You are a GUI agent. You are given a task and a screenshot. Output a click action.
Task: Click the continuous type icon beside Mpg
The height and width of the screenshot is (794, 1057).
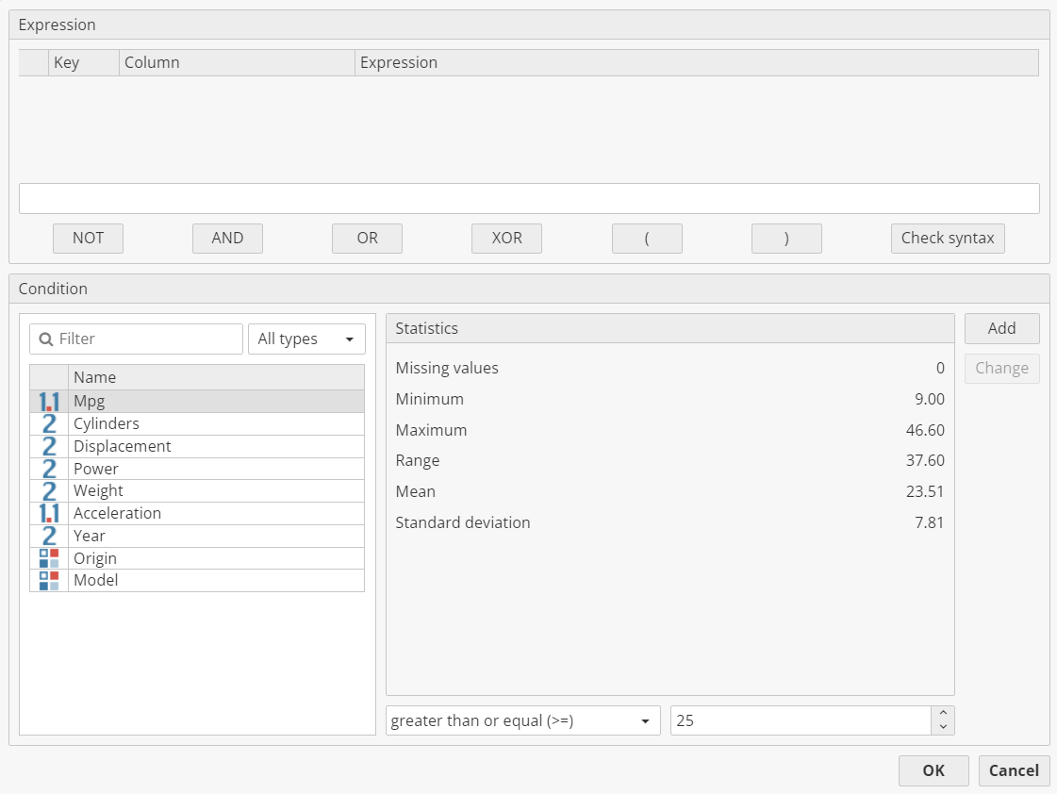point(49,402)
